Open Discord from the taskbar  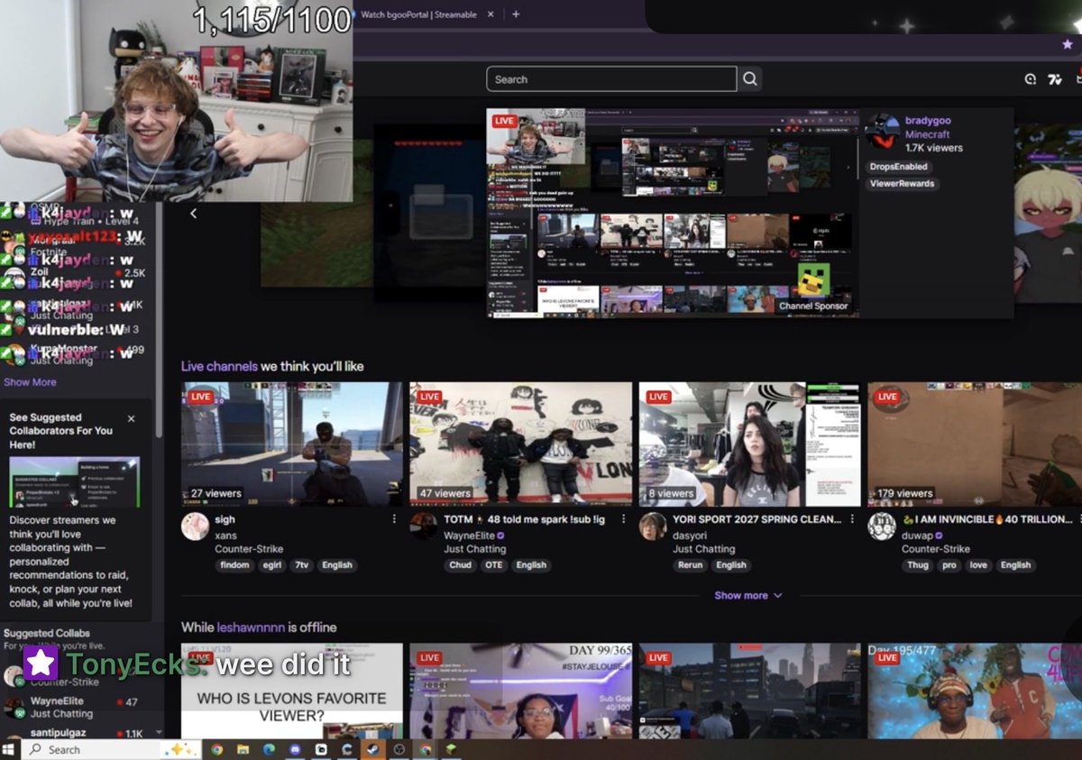point(296,749)
